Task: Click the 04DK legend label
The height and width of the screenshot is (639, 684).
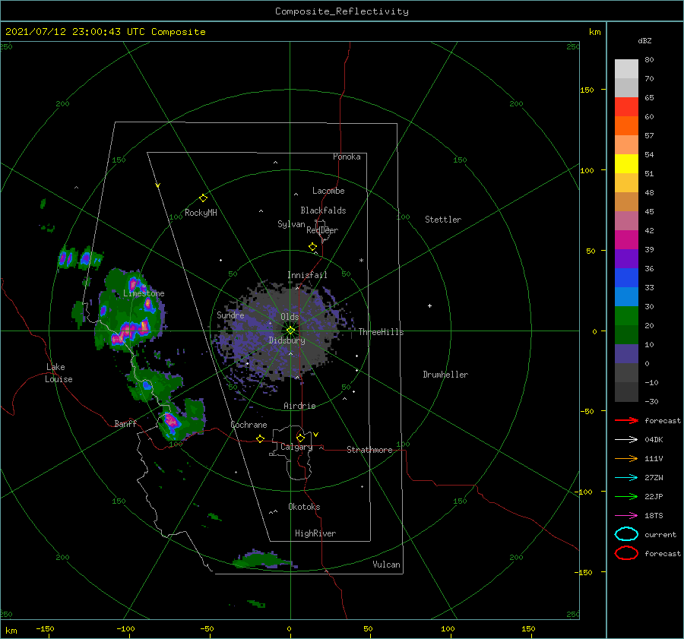Action: [x=654, y=439]
